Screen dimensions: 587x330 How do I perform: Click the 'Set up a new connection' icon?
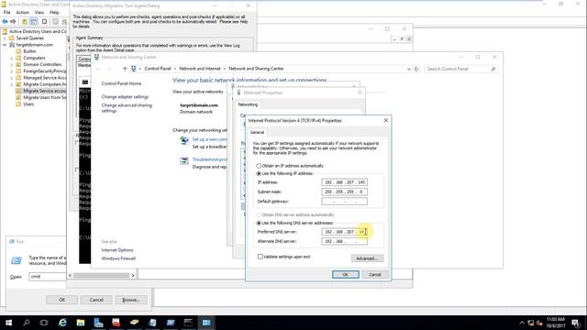tap(184, 140)
